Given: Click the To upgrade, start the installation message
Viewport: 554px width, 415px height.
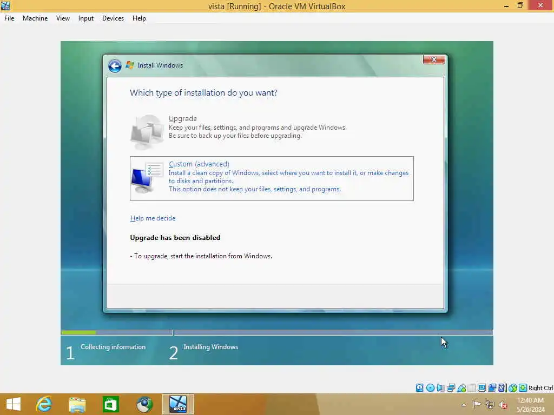Looking at the screenshot, I should (x=201, y=256).
